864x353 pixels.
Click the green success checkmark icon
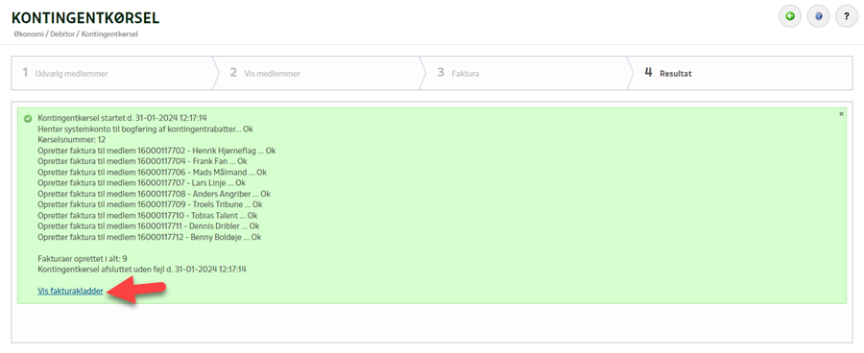pyautogui.click(x=28, y=118)
